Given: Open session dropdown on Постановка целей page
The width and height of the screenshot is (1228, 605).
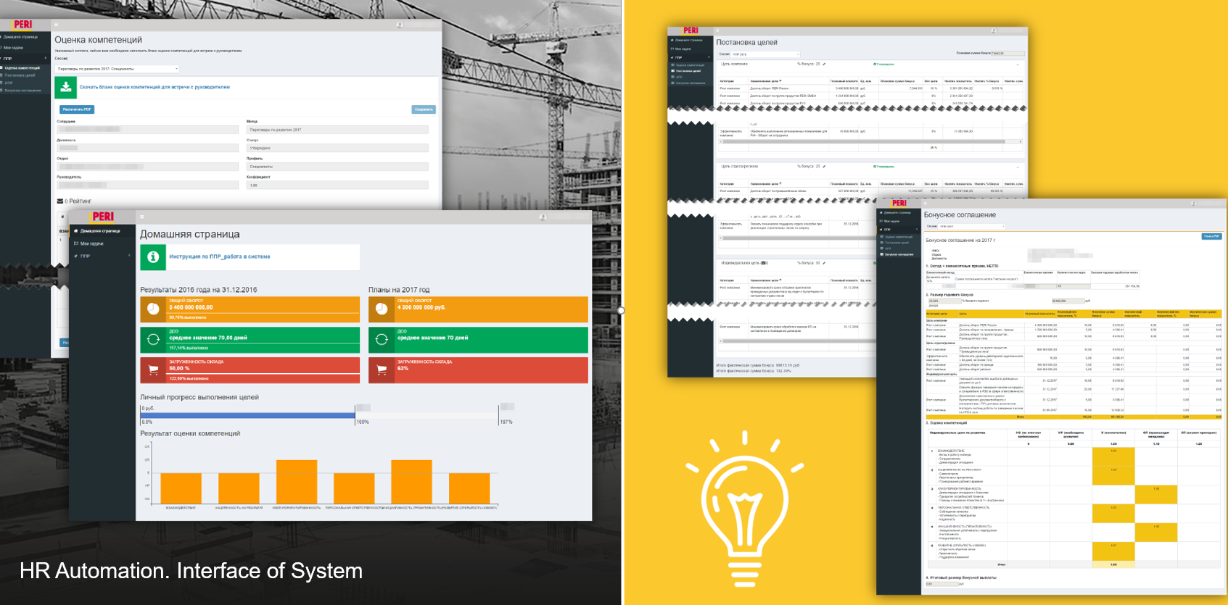Looking at the screenshot, I should point(764,54).
